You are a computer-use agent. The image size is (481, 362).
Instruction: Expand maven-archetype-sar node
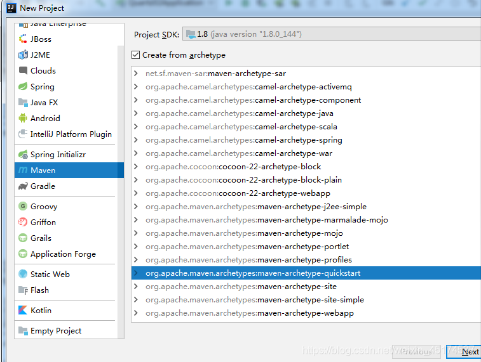pos(136,74)
